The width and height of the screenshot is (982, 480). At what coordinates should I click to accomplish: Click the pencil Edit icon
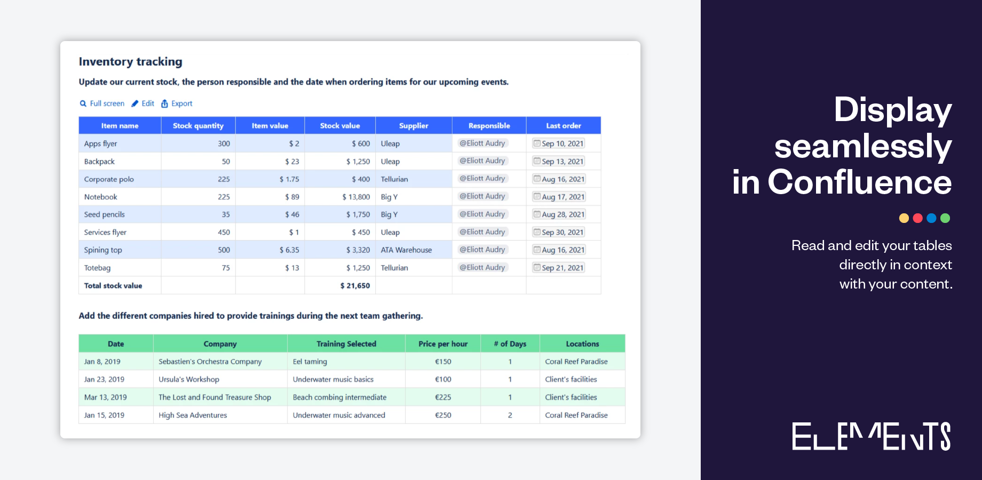(135, 103)
